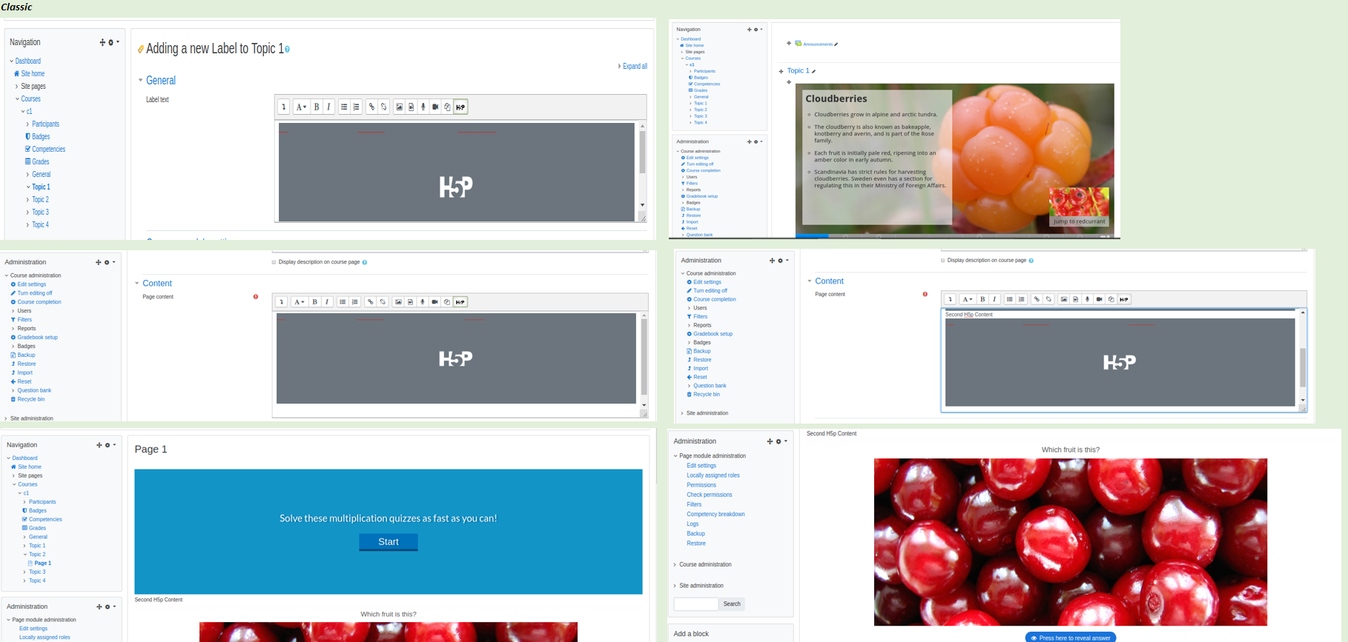1348x642 pixels.
Task: Click move icon beside Topic 1 above Cloudberries
Action: tap(781, 72)
